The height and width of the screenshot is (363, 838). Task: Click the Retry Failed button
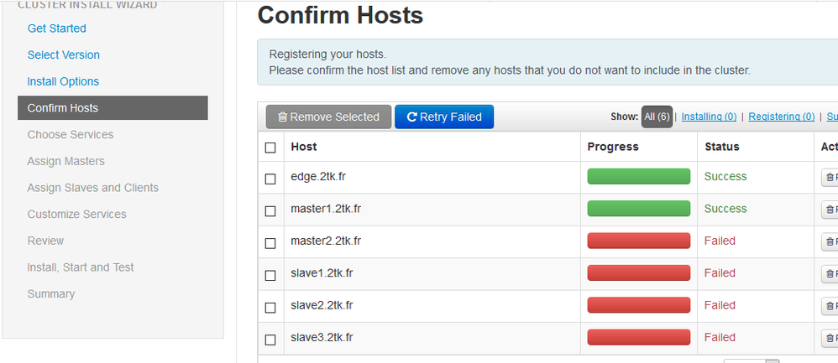[x=444, y=117]
